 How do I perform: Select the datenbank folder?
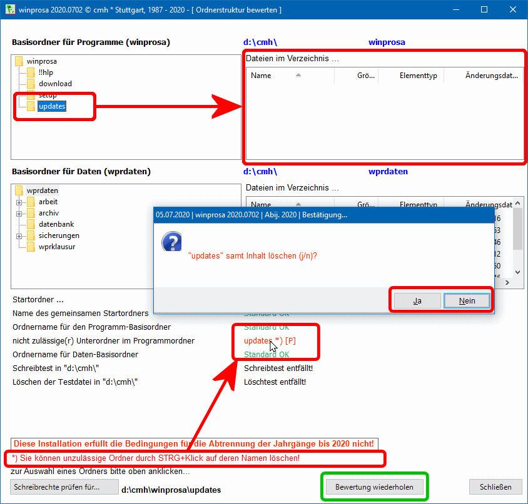[x=58, y=224]
